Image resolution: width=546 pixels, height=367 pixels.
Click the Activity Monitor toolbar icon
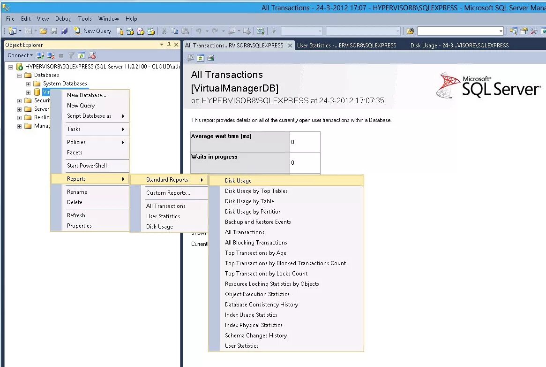(261, 31)
